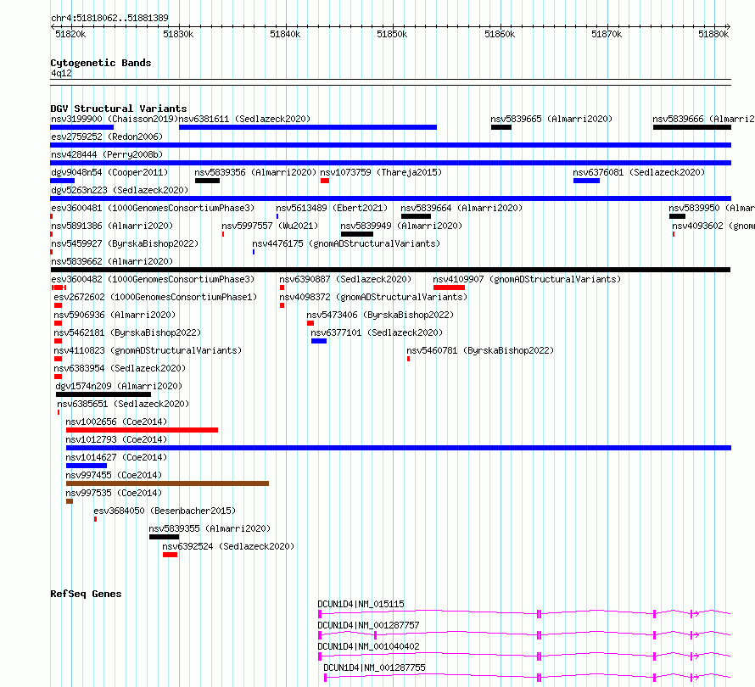Image resolution: width=755 pixels, height=687 pixels.
Task: Select nsv1002656 (Coe2014) variant label
Action: point(116,422)
